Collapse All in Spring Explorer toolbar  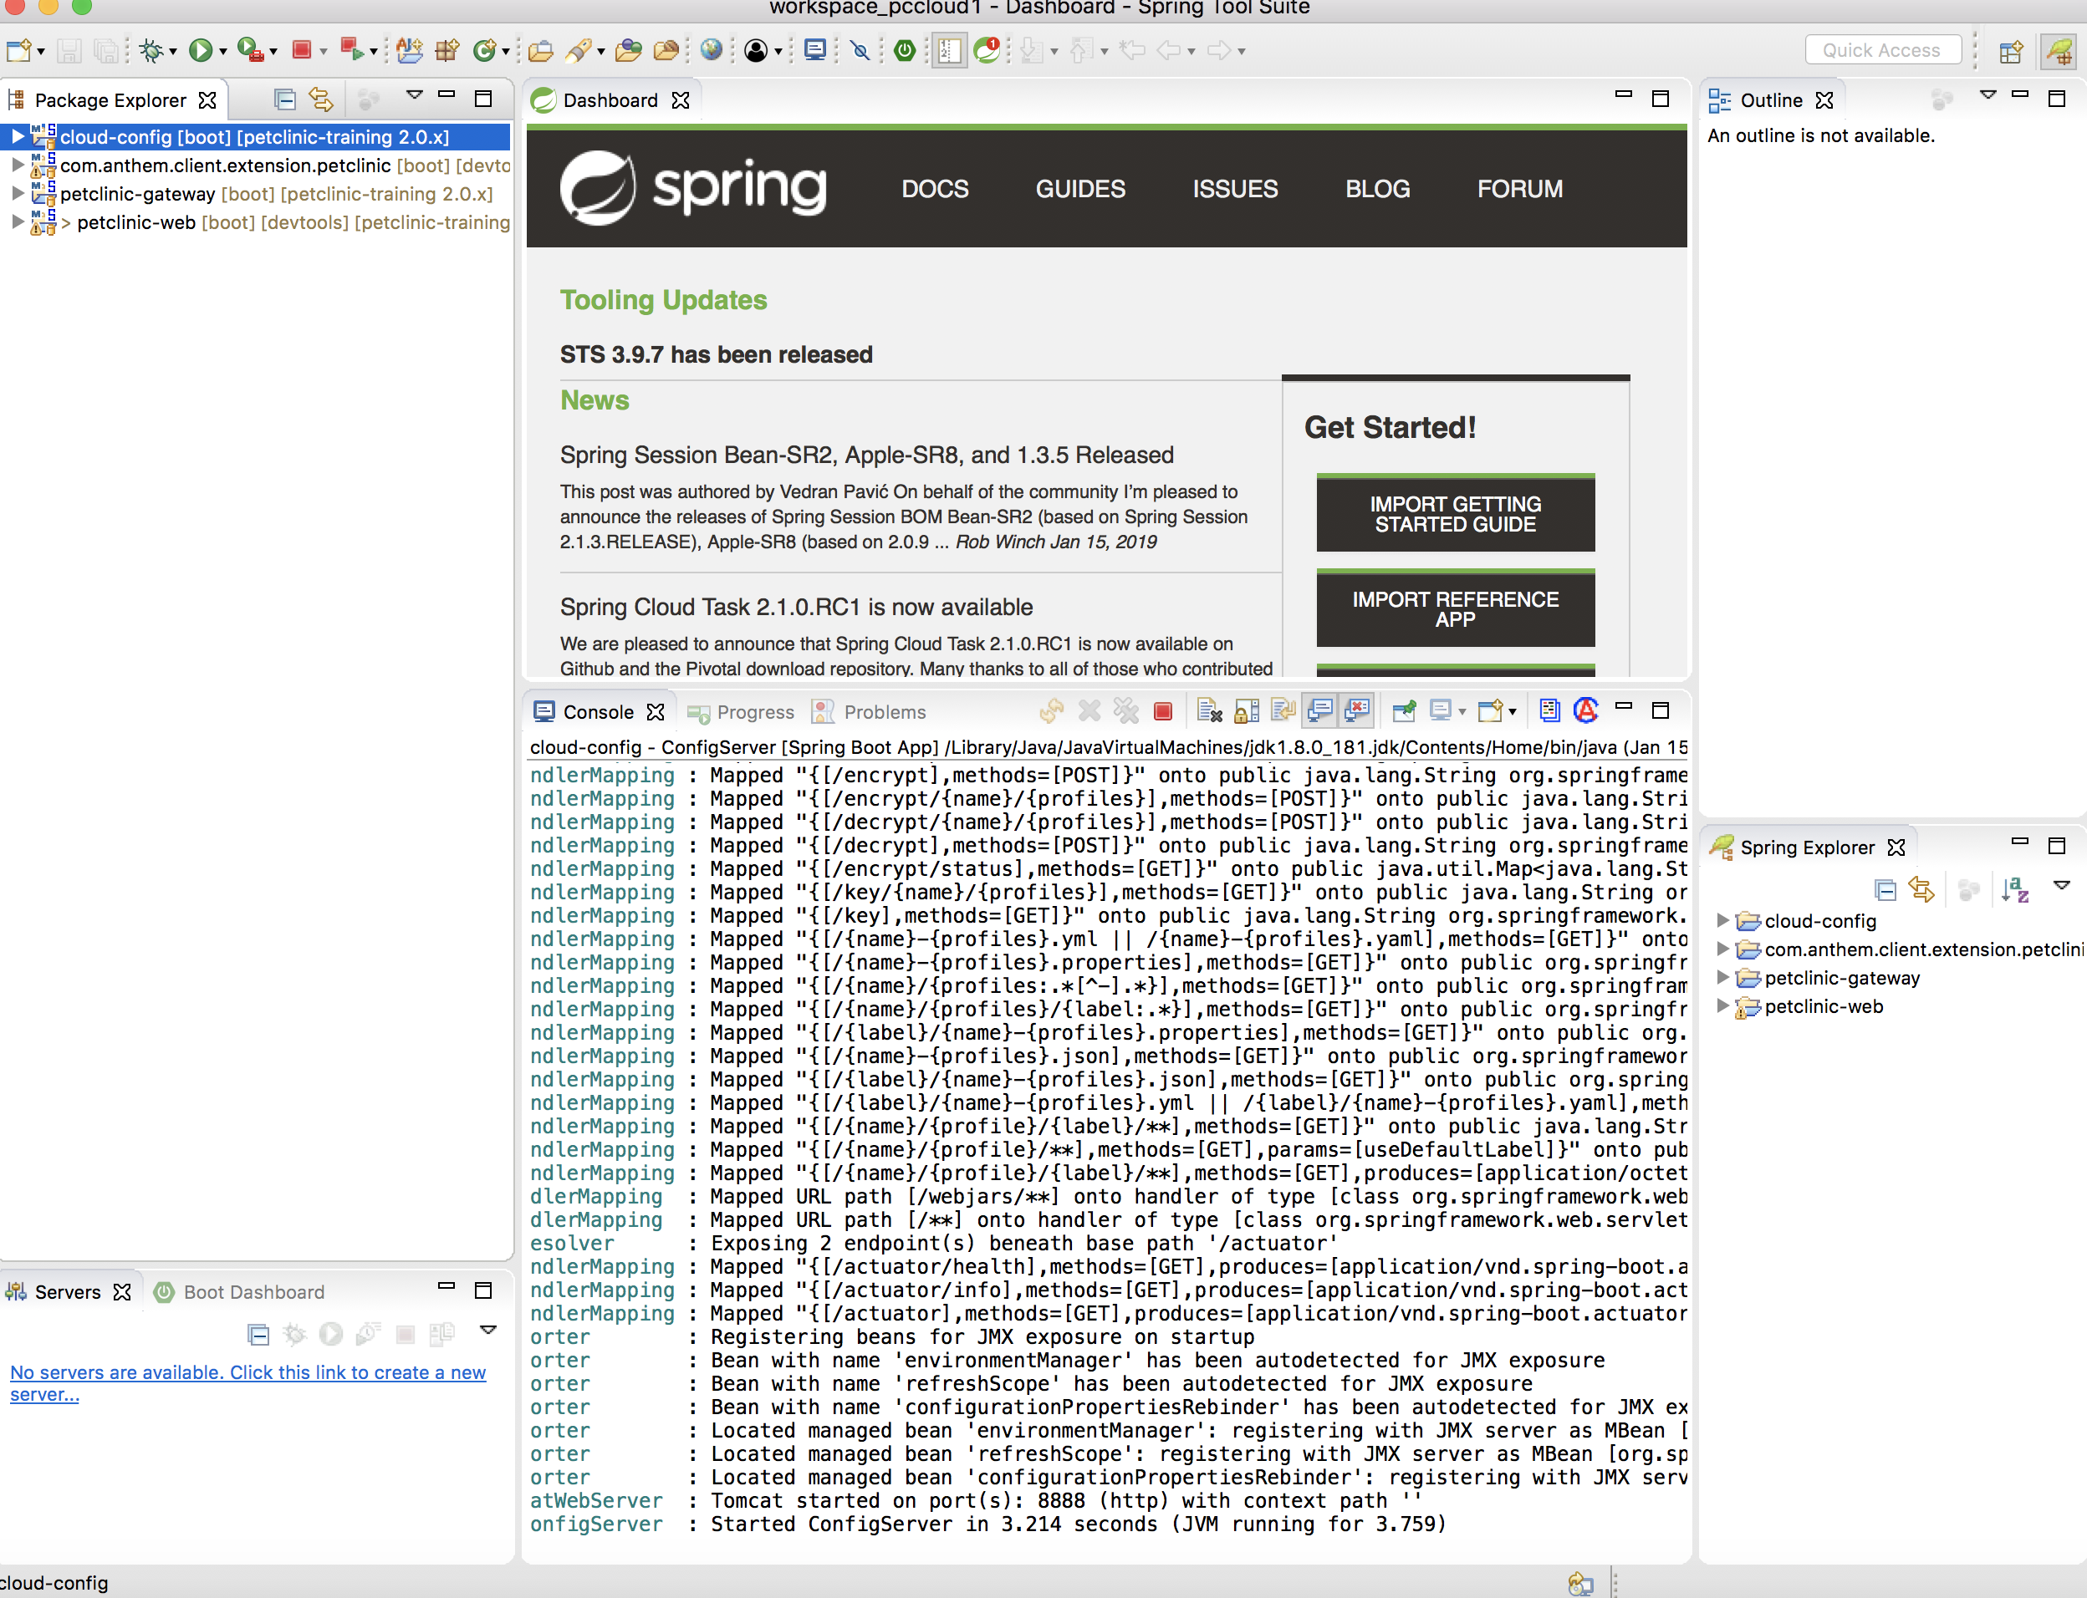pyautogui.click(x=1885, y=890)
